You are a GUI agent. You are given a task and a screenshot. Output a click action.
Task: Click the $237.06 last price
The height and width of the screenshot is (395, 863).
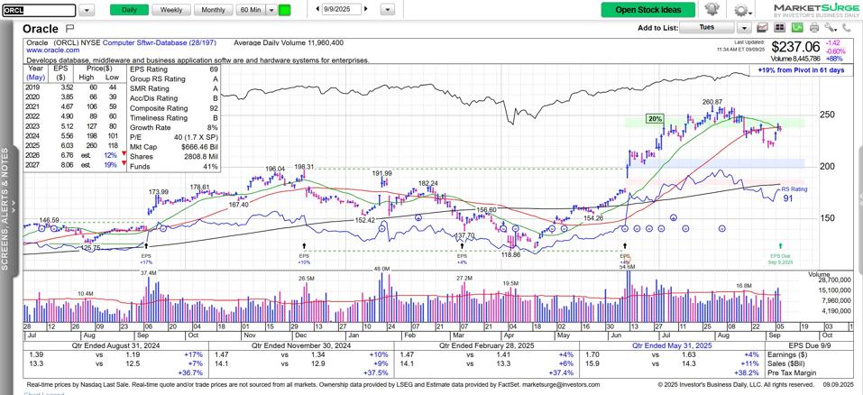coord(796,47)
